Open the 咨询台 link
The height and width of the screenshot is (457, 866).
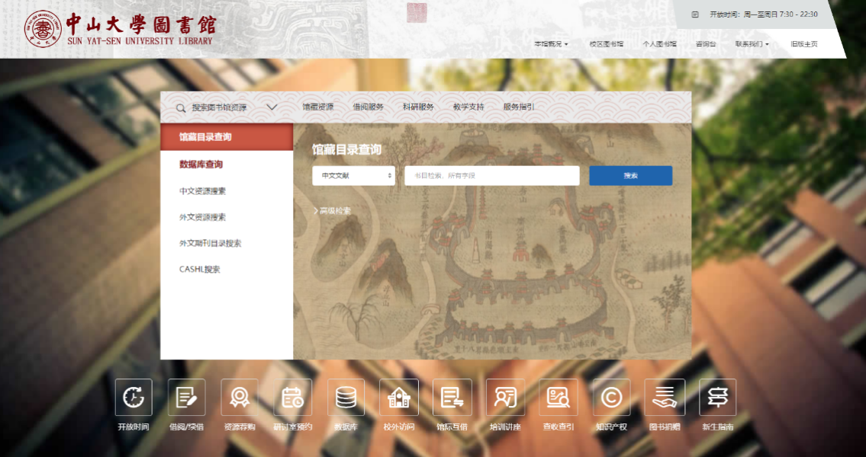pos(706,44)
